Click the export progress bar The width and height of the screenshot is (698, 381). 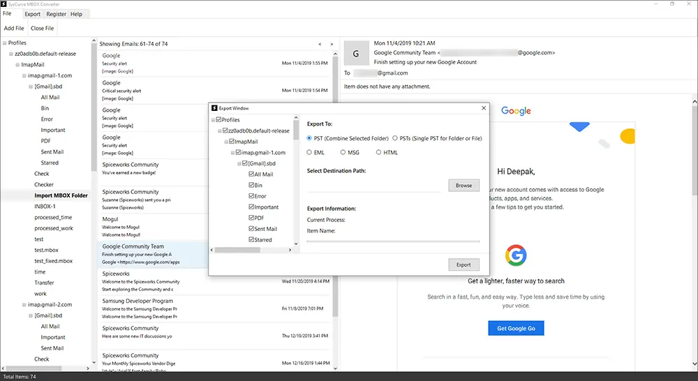point(393,241)
